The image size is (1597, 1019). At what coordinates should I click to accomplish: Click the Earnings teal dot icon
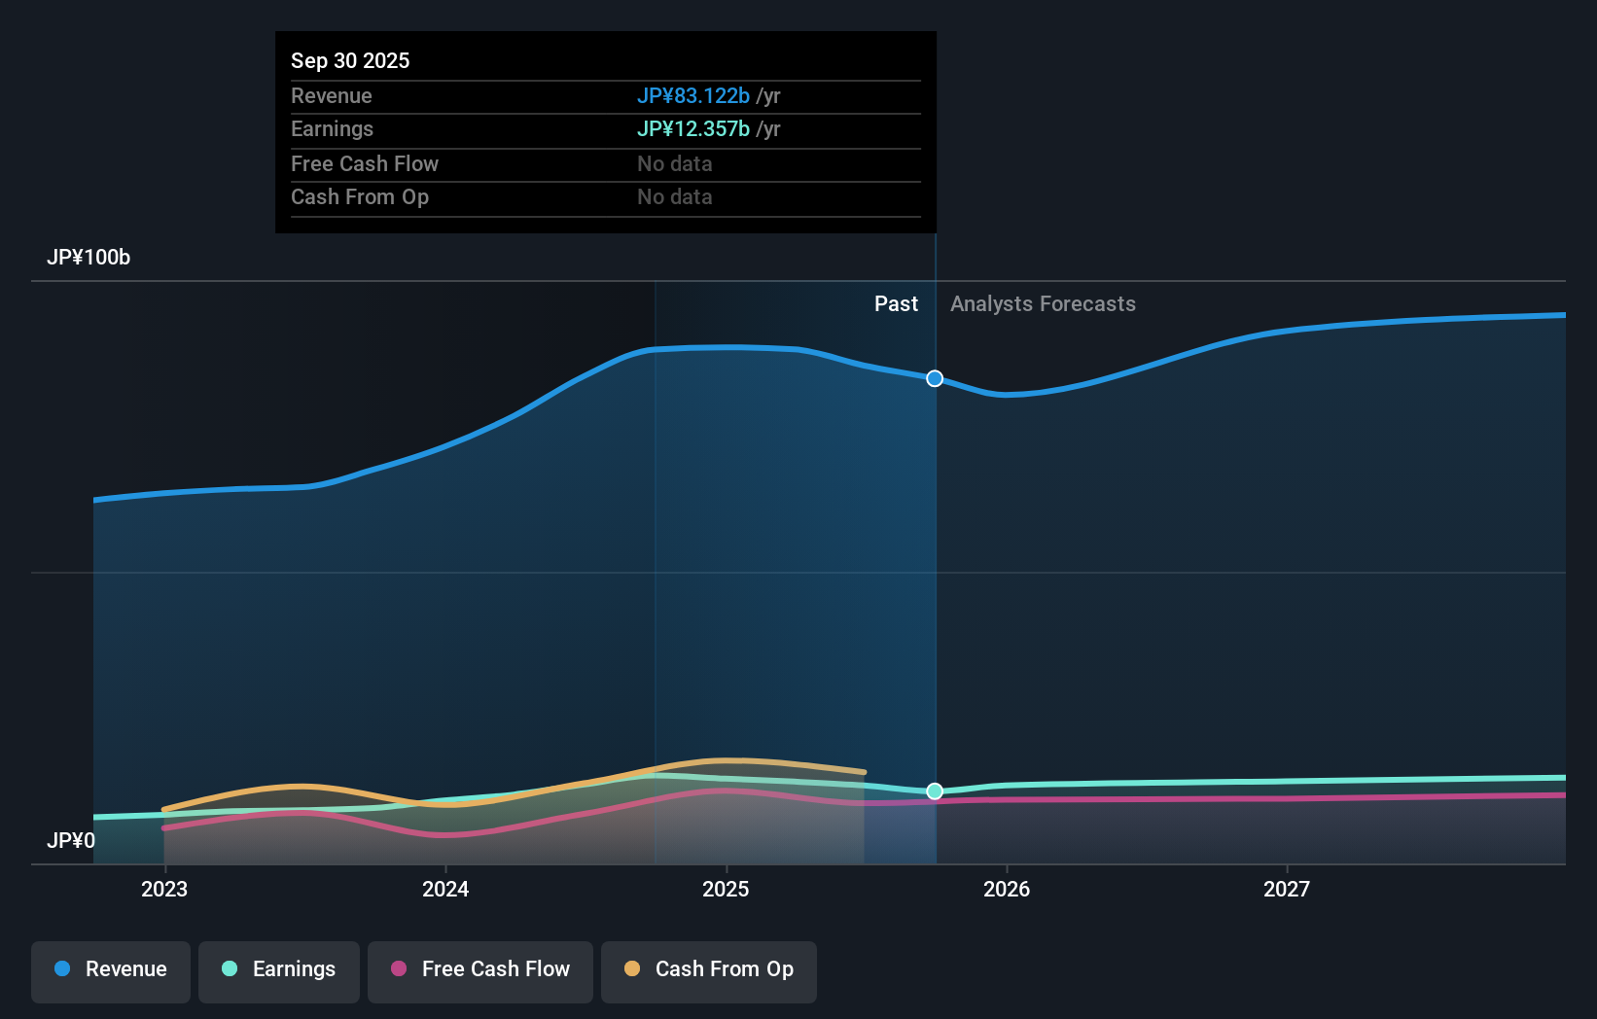click(x=228, y=969)
